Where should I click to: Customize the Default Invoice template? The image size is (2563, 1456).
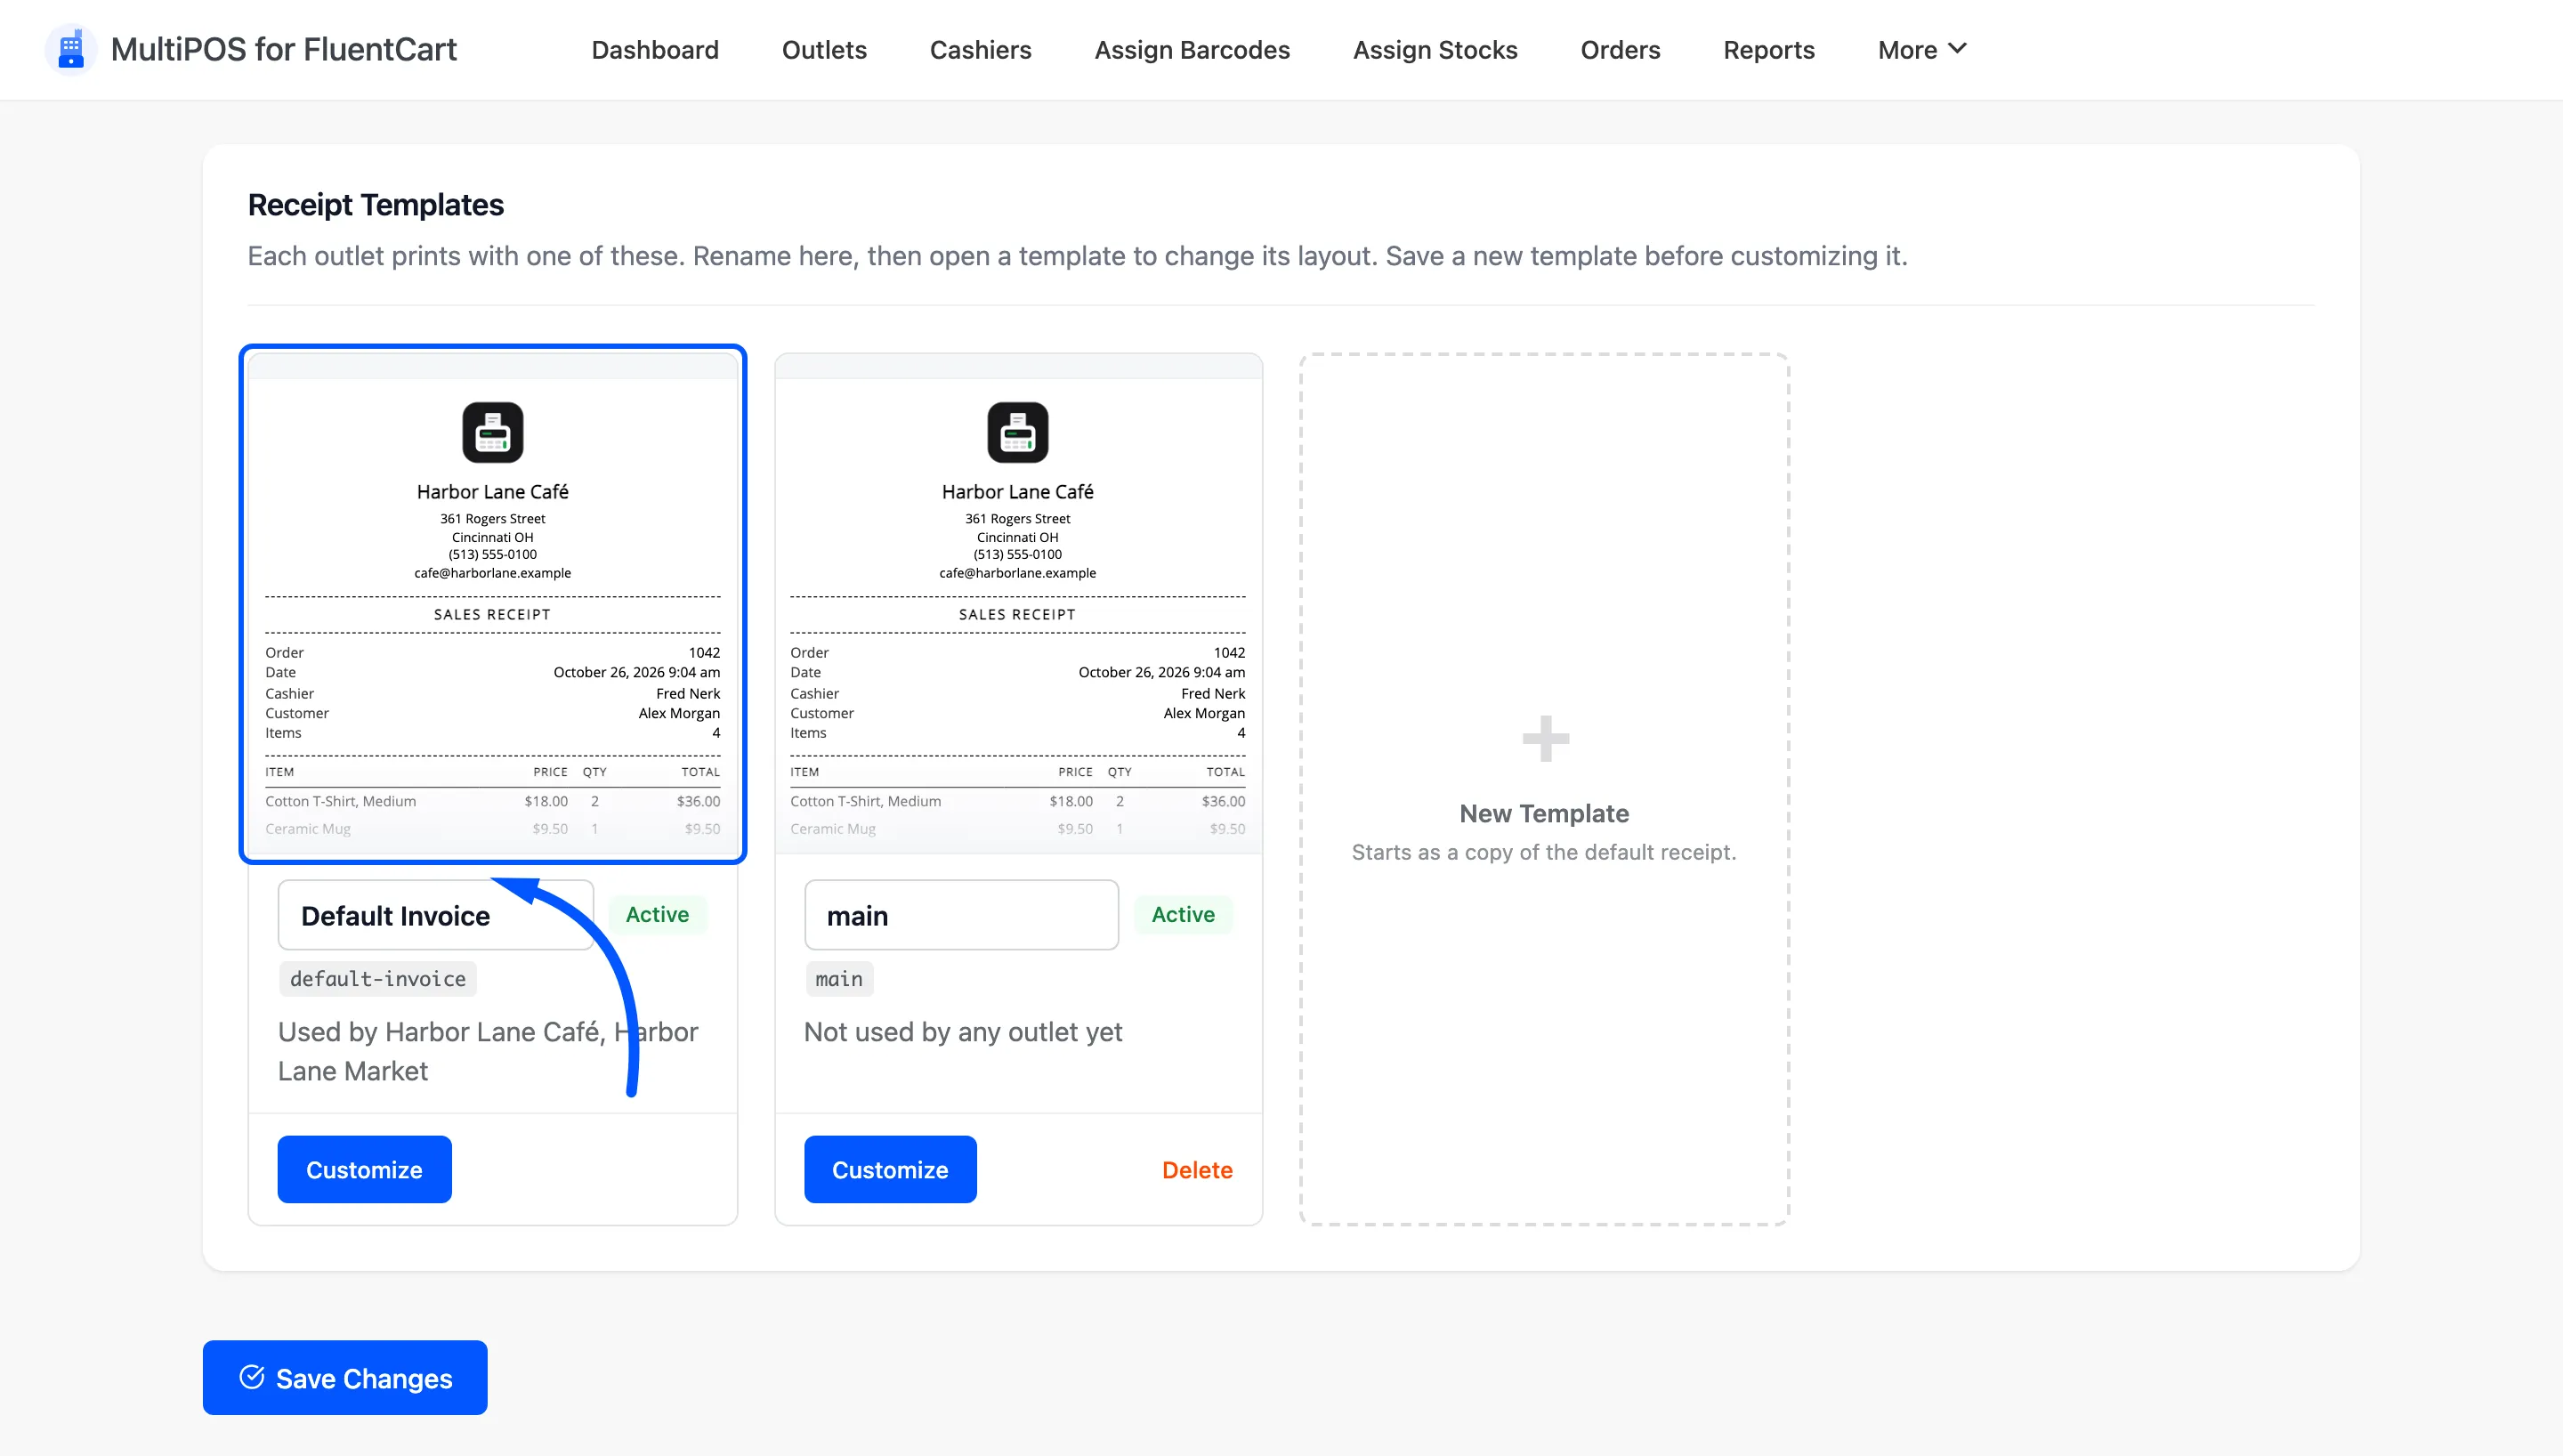click(364, 1169)
